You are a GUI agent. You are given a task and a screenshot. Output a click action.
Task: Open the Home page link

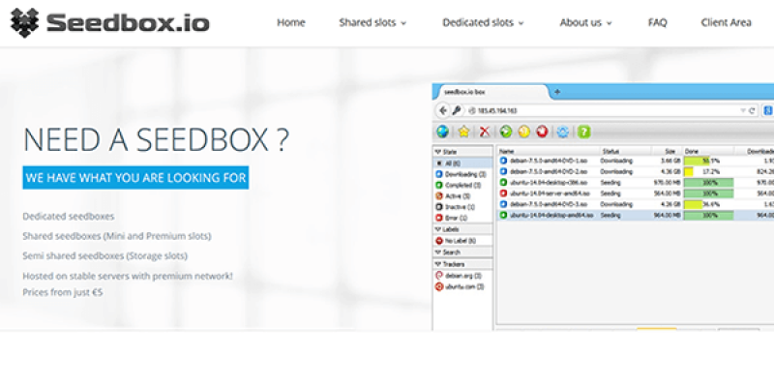[291, 22]
